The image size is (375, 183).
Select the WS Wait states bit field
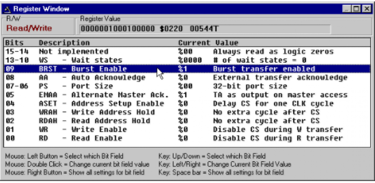tap(80, 60)
